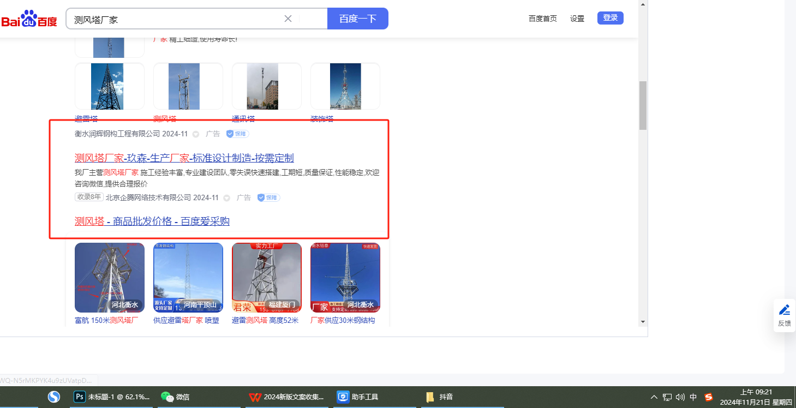The image size is (796, 408).
Task: Click 保障 badge on 衡水润辉钢构 ad
Action: coord(238,134)
